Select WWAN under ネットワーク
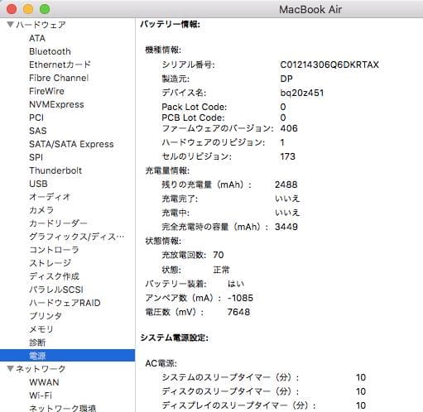This screenshot has height=412, width=423. click(44, 382)
